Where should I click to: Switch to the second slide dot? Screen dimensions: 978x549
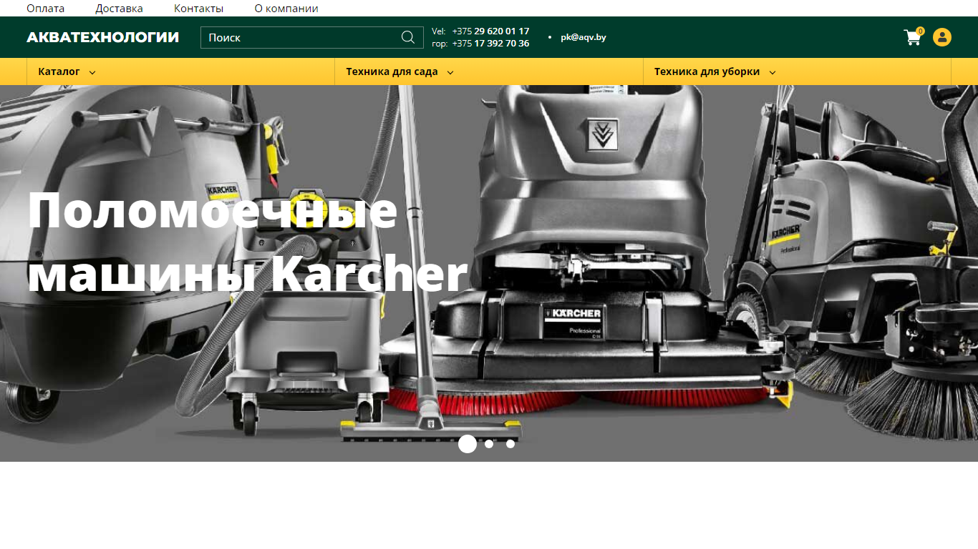click(x=489, y=444)
